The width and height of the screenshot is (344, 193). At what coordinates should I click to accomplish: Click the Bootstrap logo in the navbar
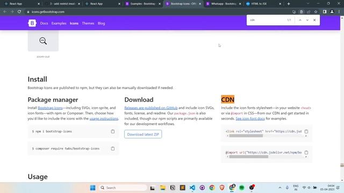32,23
